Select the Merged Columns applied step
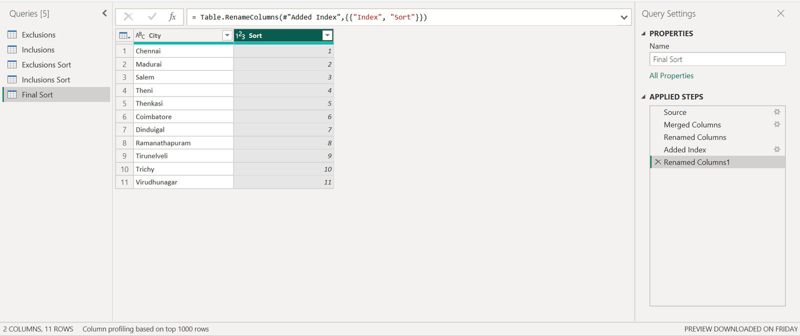Screen dimensions: 800x336 (717, 124)
